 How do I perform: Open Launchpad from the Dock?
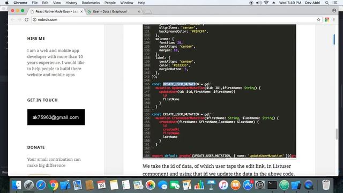(x=28, y=185)
